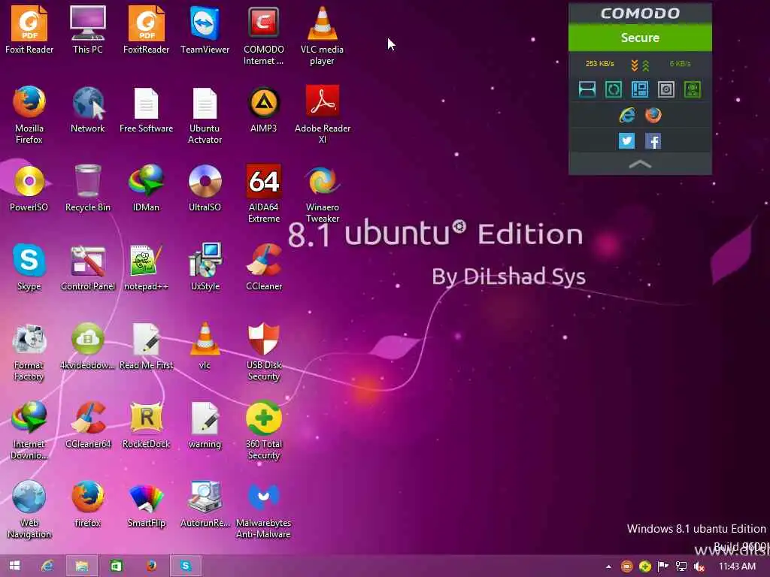This screenshot has height=577, width=770.
Task: Open Internet Explorer in taskbar
Action: coord(47,566)
